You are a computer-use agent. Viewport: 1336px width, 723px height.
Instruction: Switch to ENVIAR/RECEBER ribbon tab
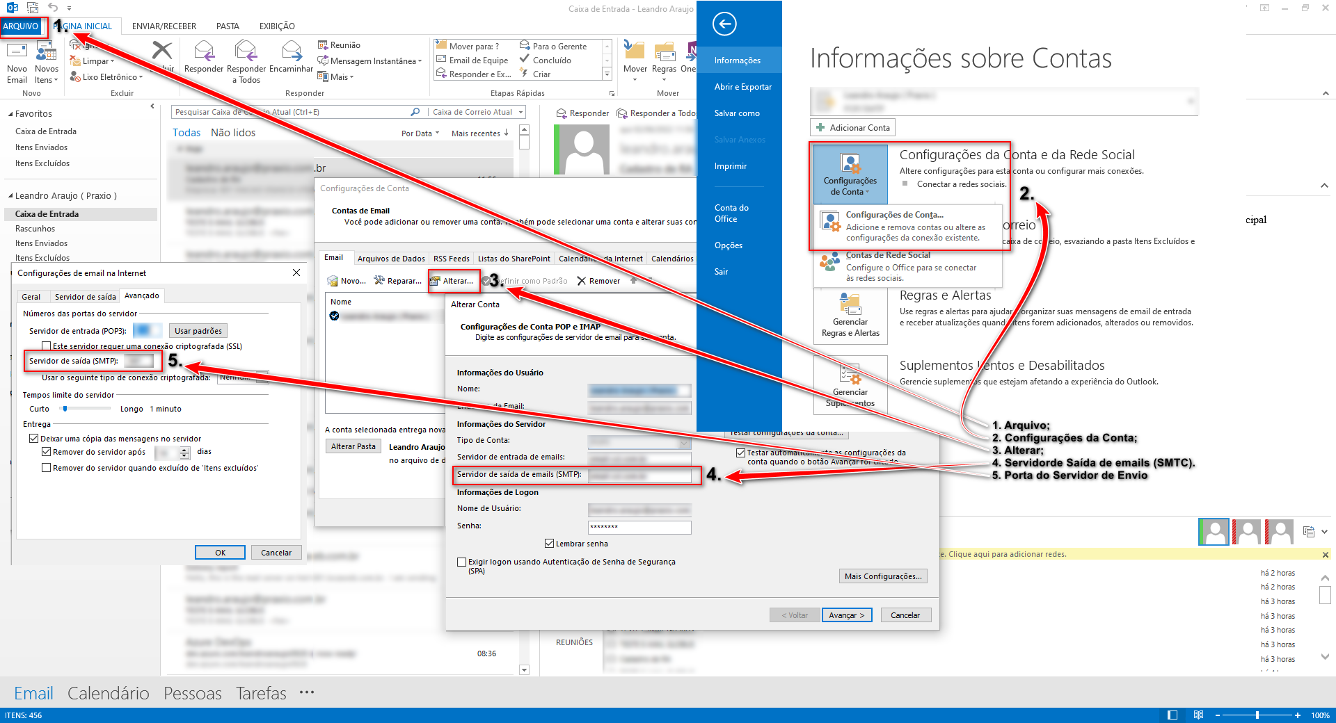(x=164, y=26)
